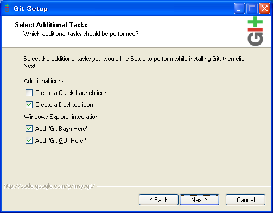Select the Select Additional Tasks heading
This screenshot has height=213, width=273.
(51, 25)
